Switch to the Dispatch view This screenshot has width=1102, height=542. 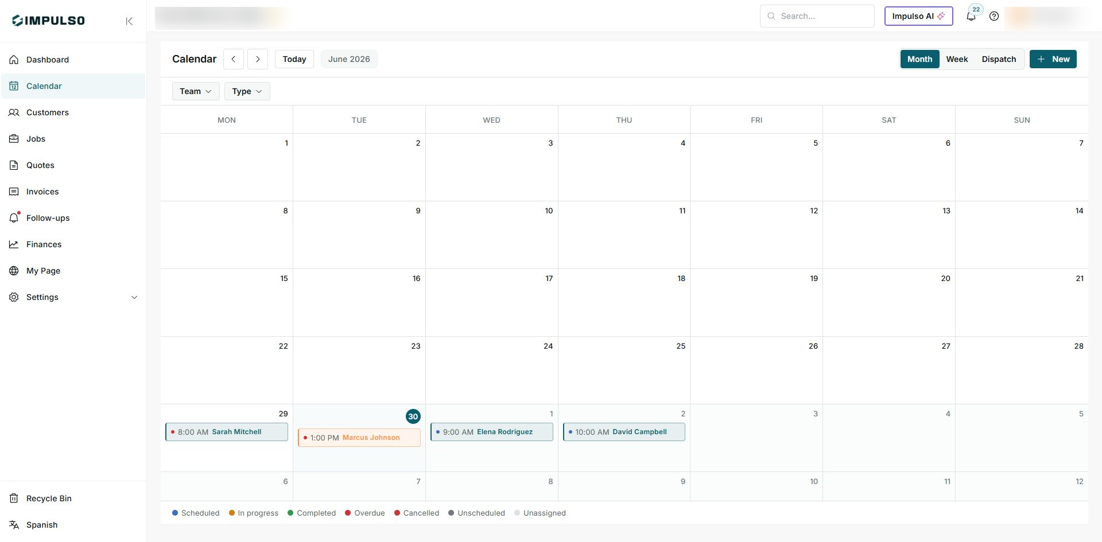click(x=999, y=59)
